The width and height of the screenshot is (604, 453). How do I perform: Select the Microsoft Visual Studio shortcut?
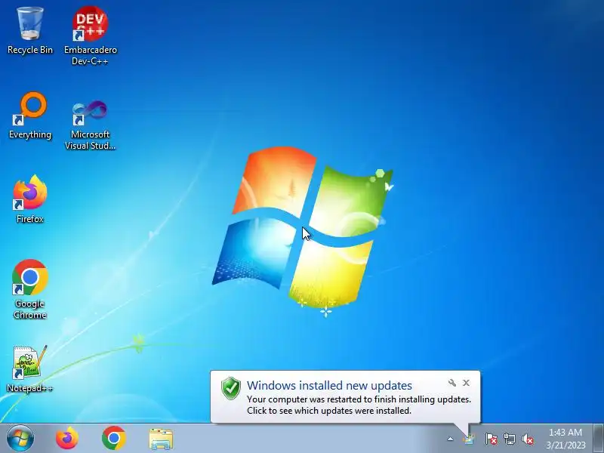point(90,124)
